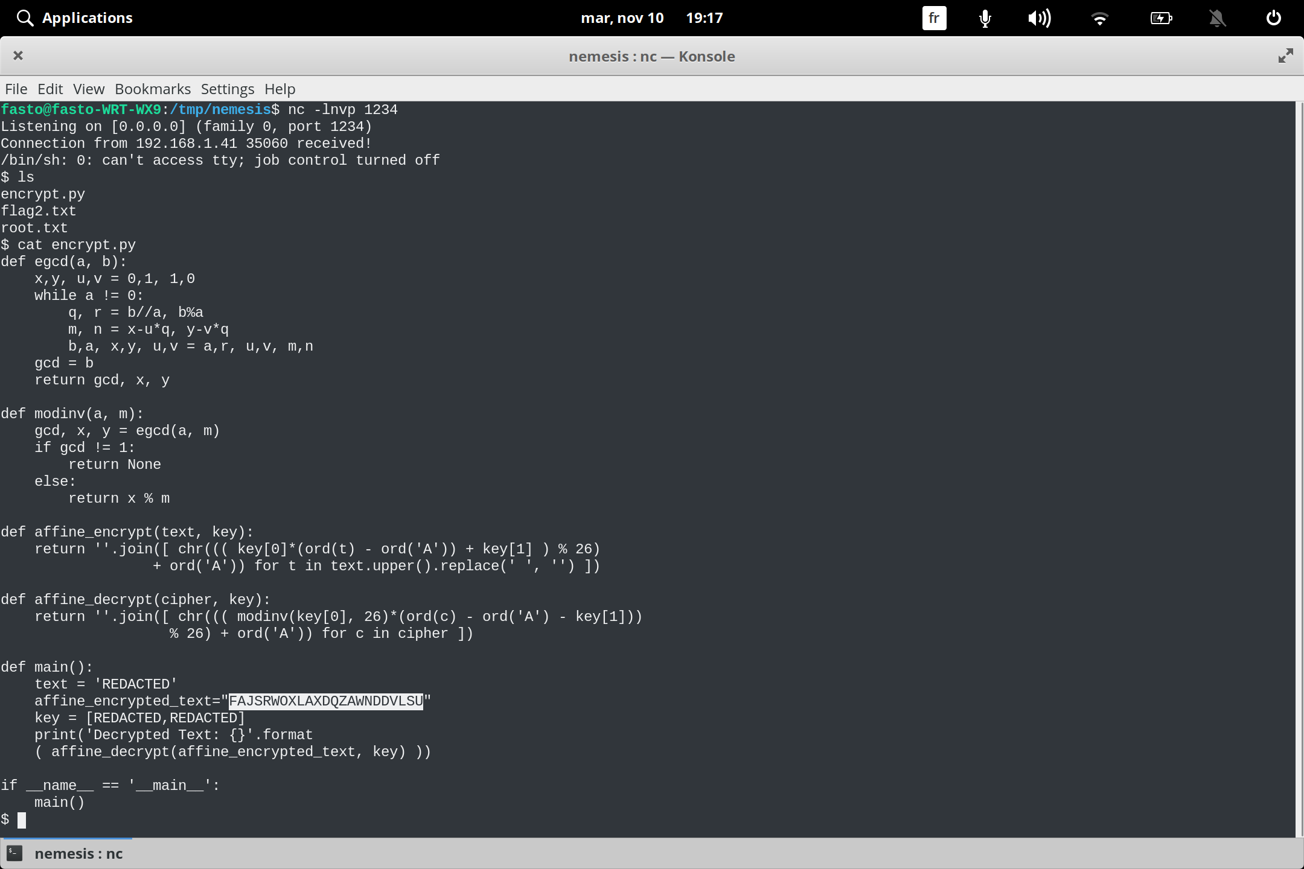Image resolution: width=1304 pixels, height=869 pixels.
Task: Open the Settings menu
Action: point(226,89)
